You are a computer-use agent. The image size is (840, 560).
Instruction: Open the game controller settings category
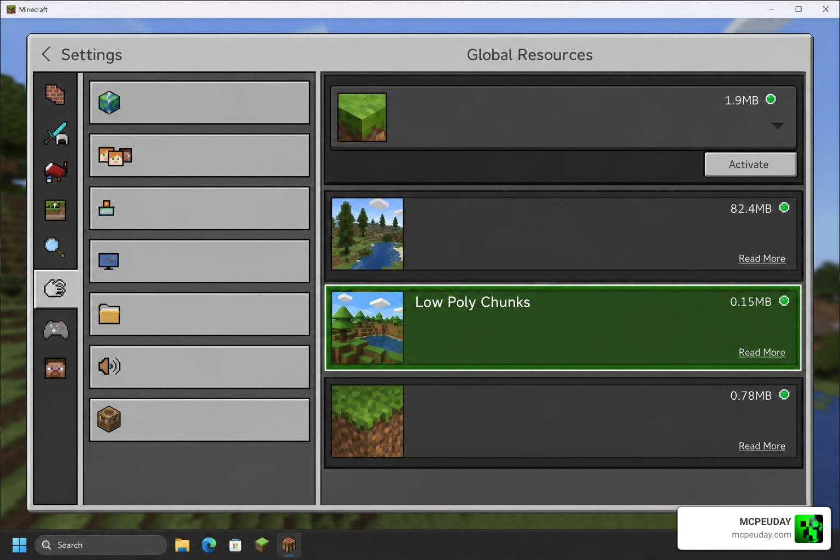pyautogui.click(x=55, y=330)
